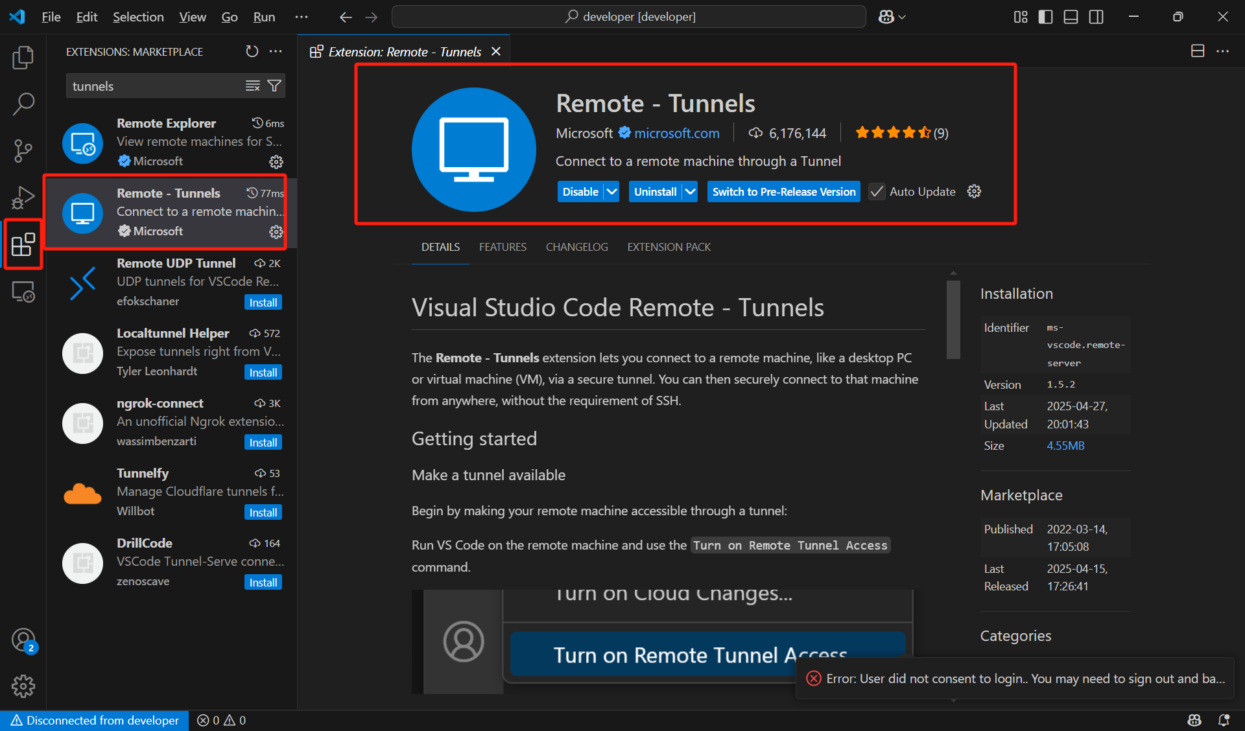Open the Run and Debug view
This screenshot has height=731, width=1245.
click(23, 197)
